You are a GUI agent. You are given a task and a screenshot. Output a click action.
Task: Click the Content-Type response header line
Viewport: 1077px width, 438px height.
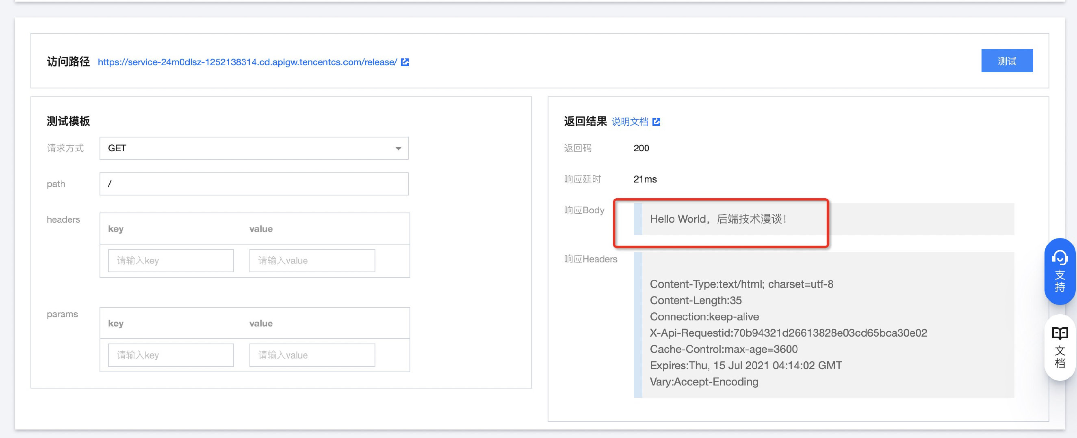741,284
